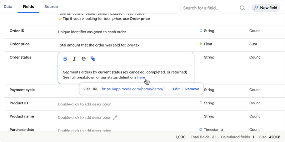Click the Float type icon for Order price
This screenshot has height=142, width=285.
(x=201, y=44)
